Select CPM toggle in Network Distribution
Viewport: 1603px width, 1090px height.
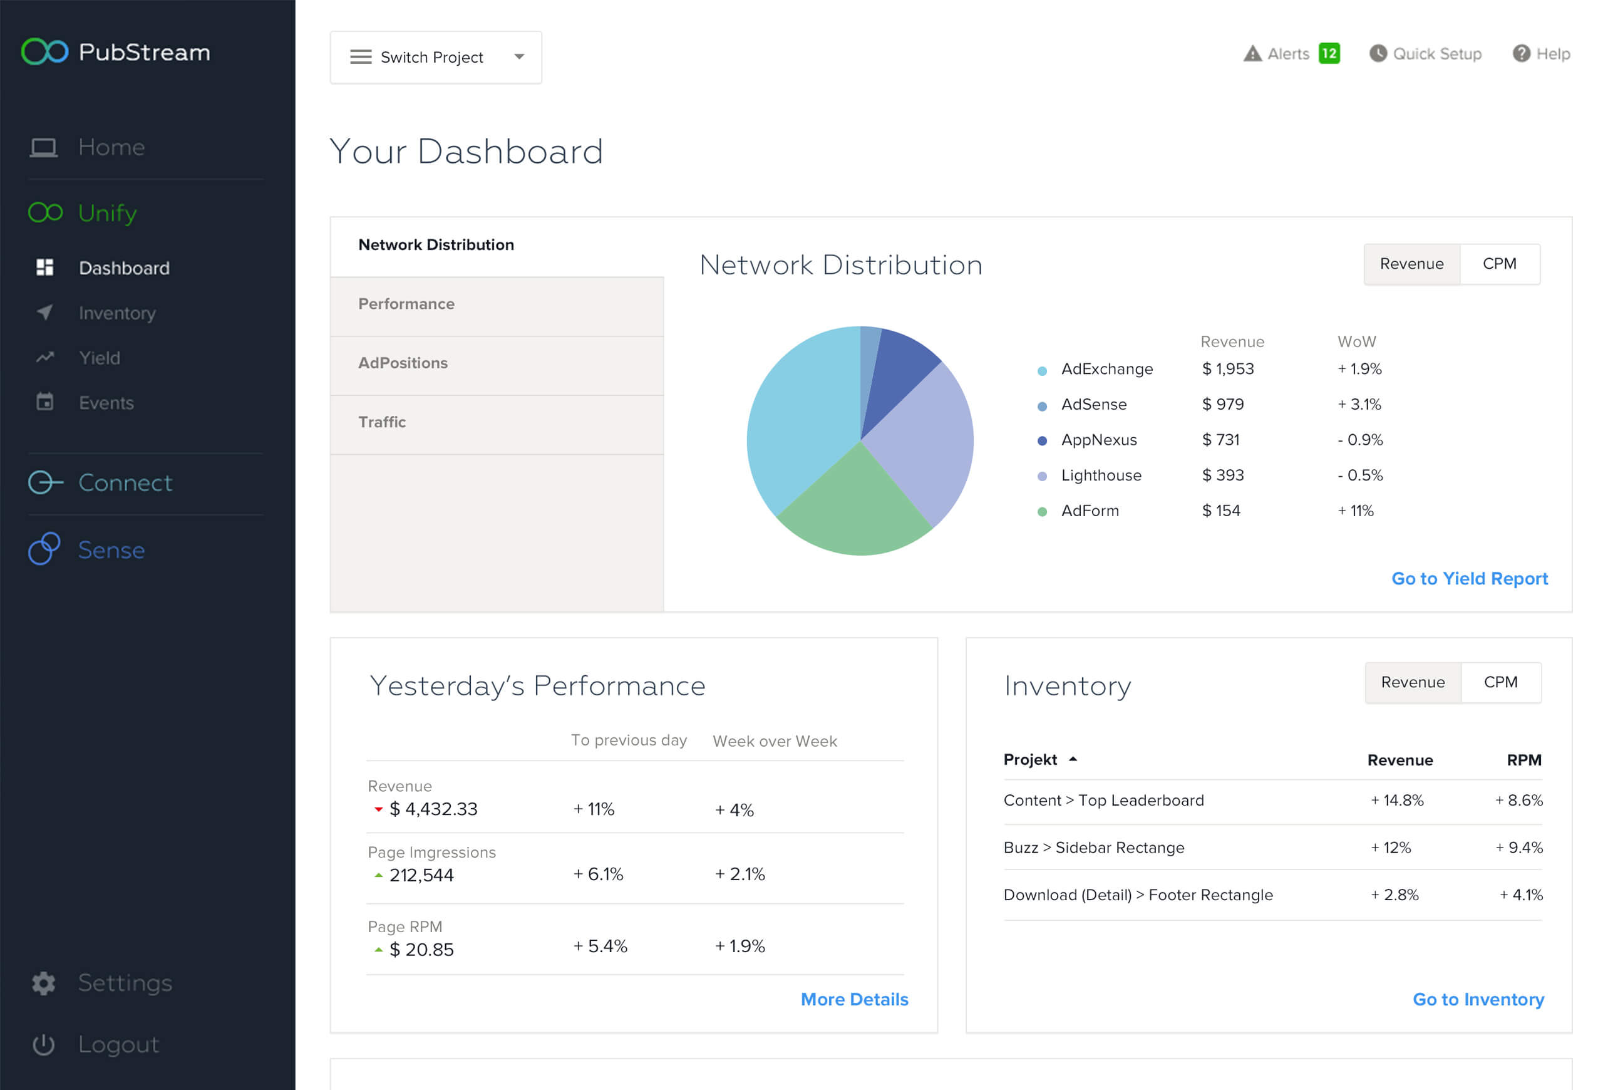click(x=1500, y=264)
